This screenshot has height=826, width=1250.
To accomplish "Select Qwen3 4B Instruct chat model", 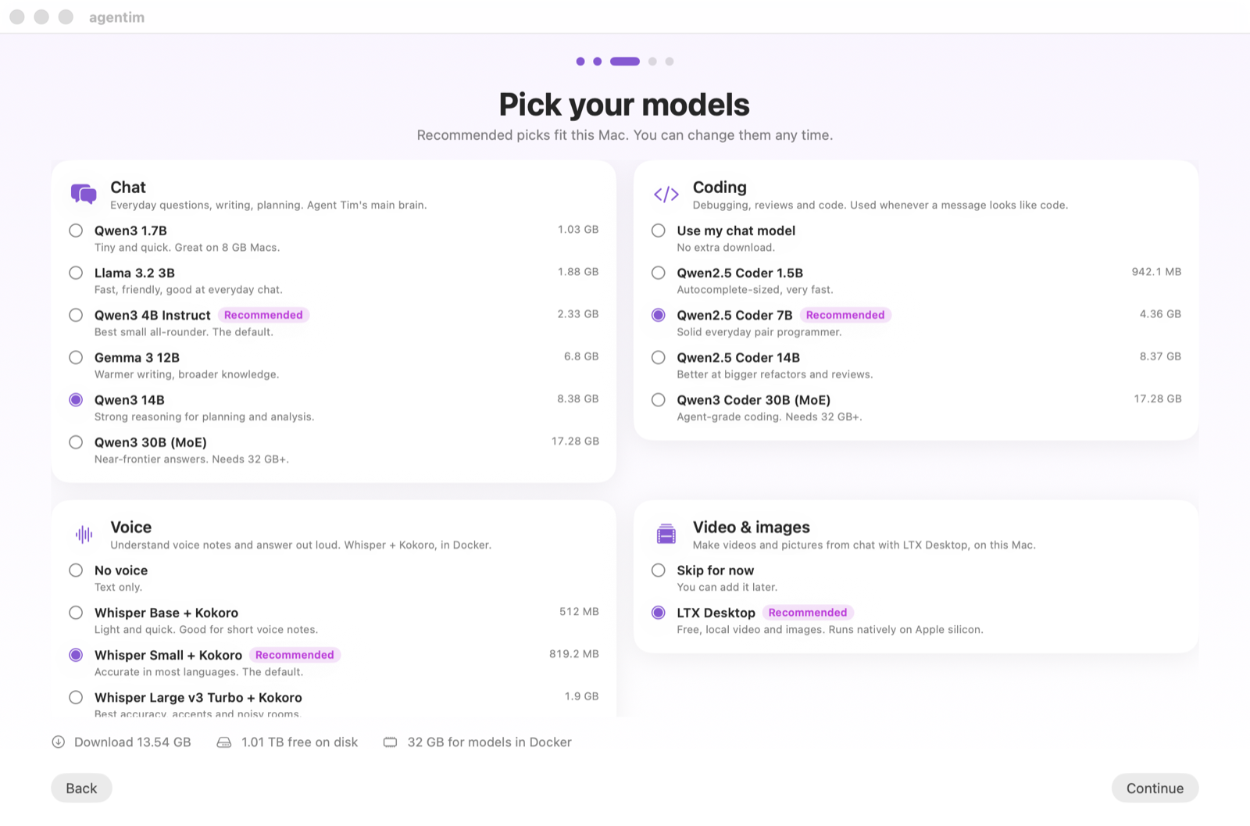I will pyautogui.click(x=76, y=315).
